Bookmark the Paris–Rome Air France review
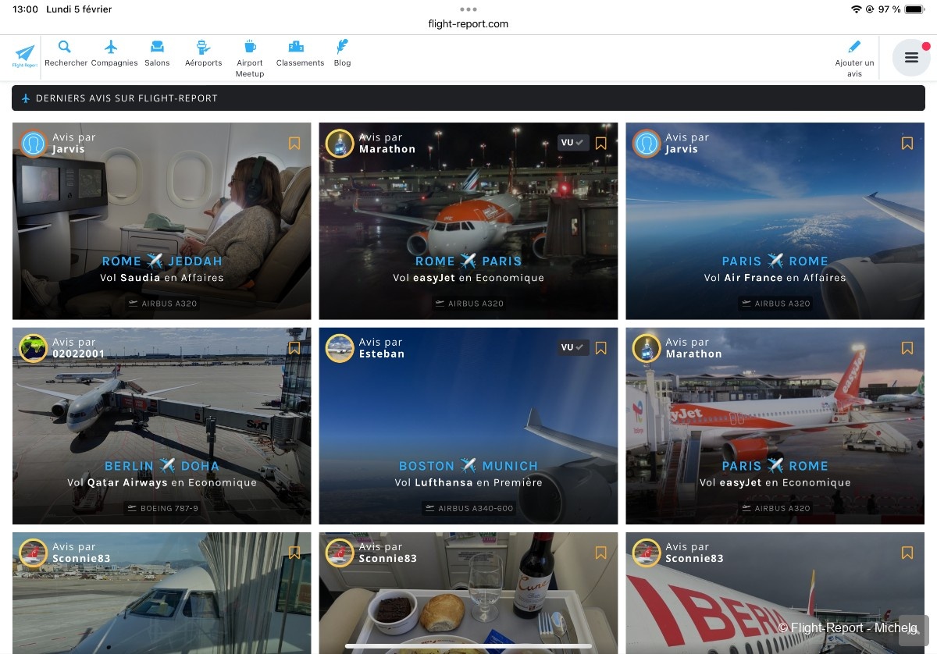 [x=907, y=144]
